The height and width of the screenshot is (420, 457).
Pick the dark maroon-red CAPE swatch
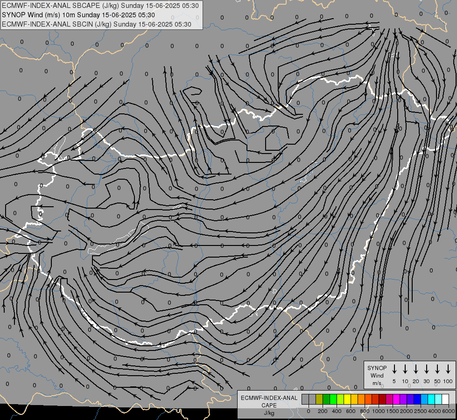pos(382,399)
